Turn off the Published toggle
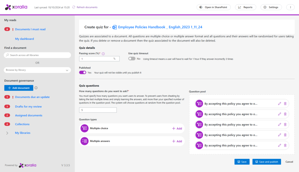 83,73
